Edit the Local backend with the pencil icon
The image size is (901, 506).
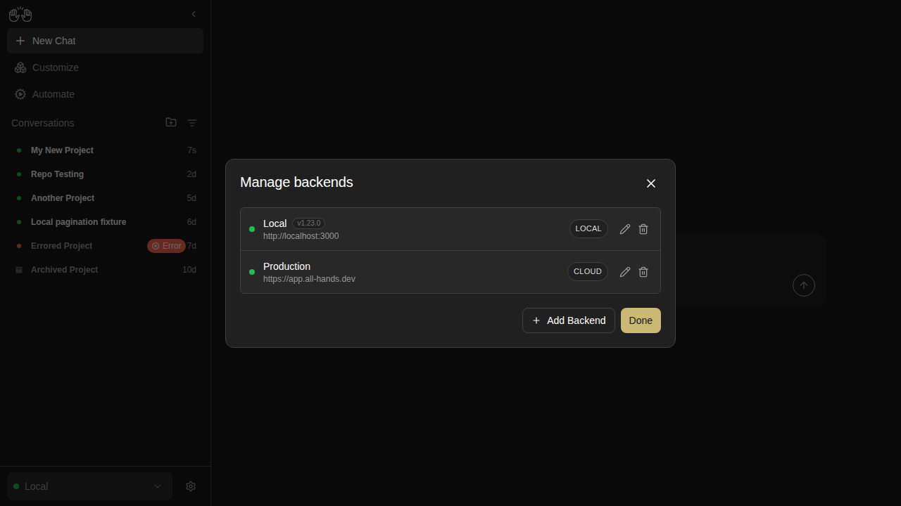[625, 229]
